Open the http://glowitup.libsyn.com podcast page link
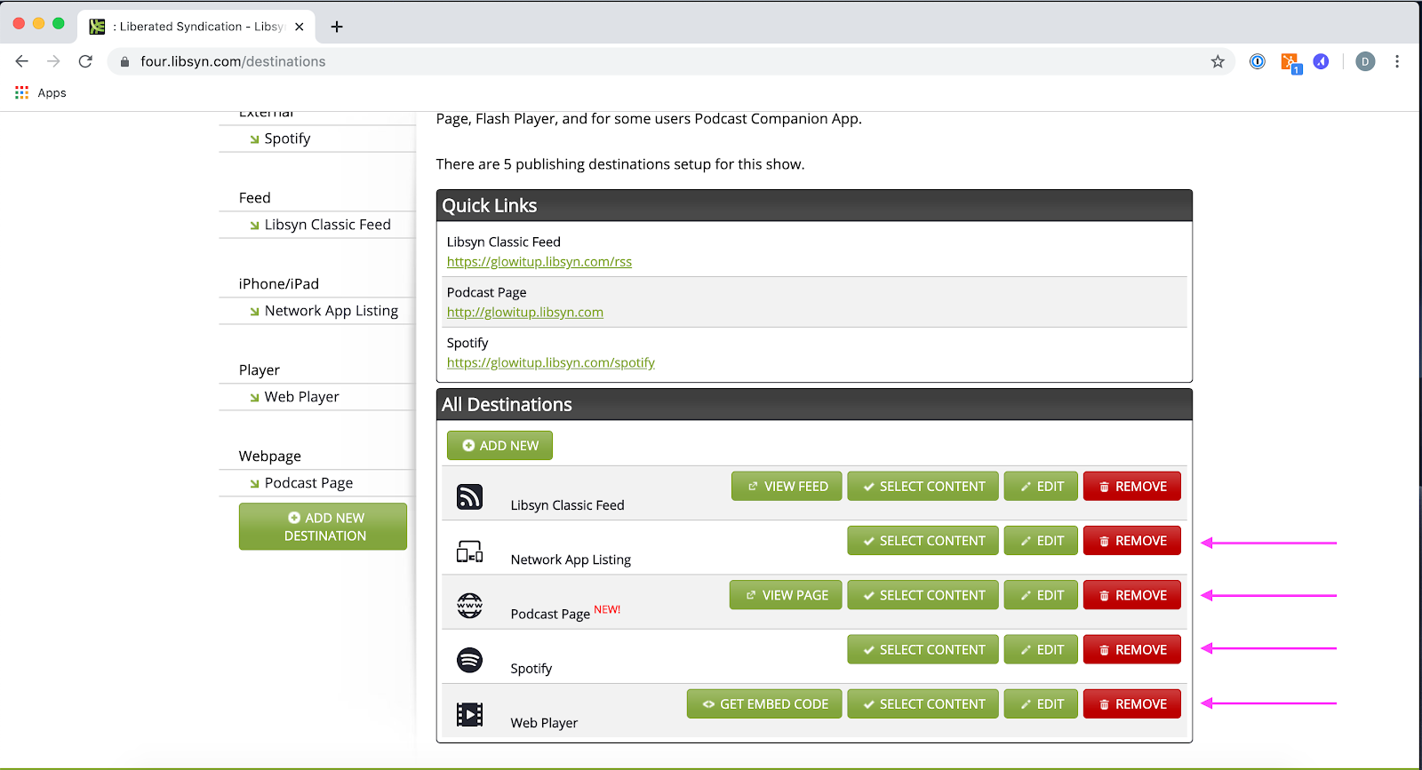Viewport: 1422px width, 770px height. pyautogui.click(x=525, y=313)
